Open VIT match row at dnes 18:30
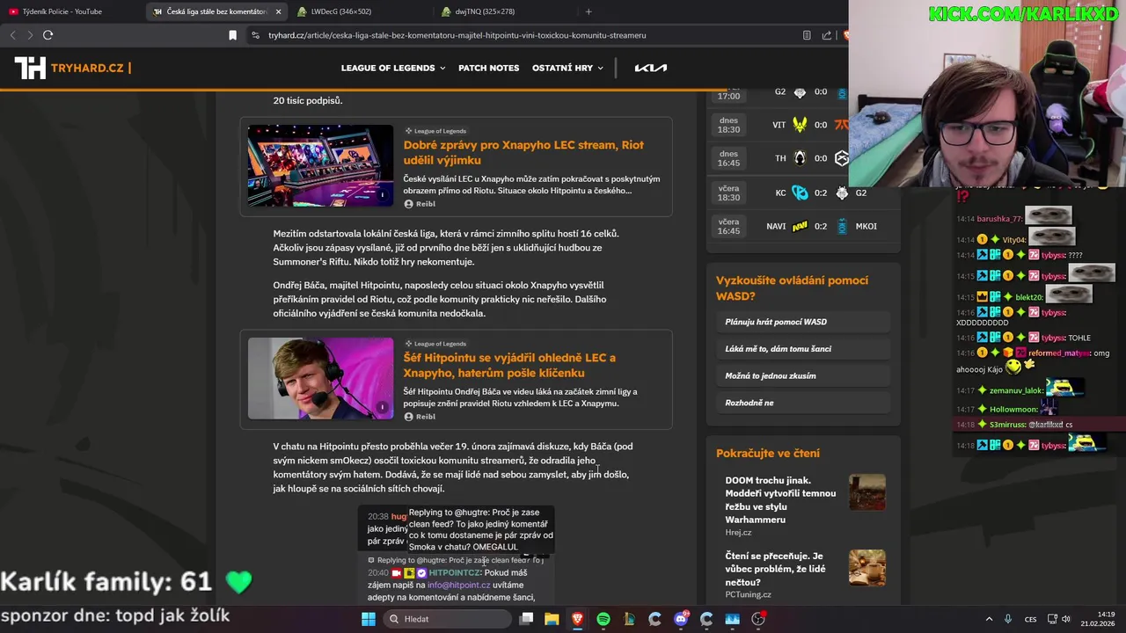 [x=779, y=125]
